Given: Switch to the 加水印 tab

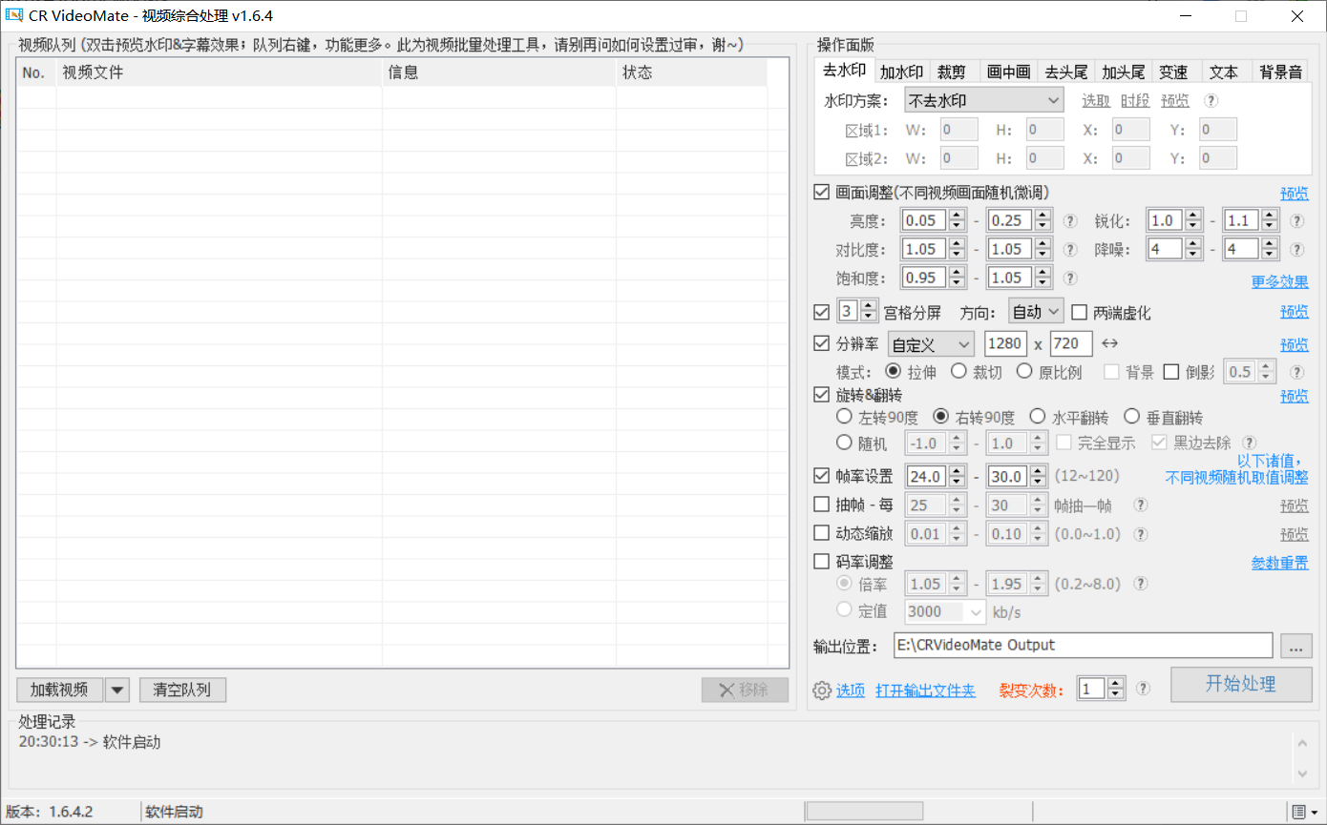Looking at the screenshot, I should click(x=899, y=71).
